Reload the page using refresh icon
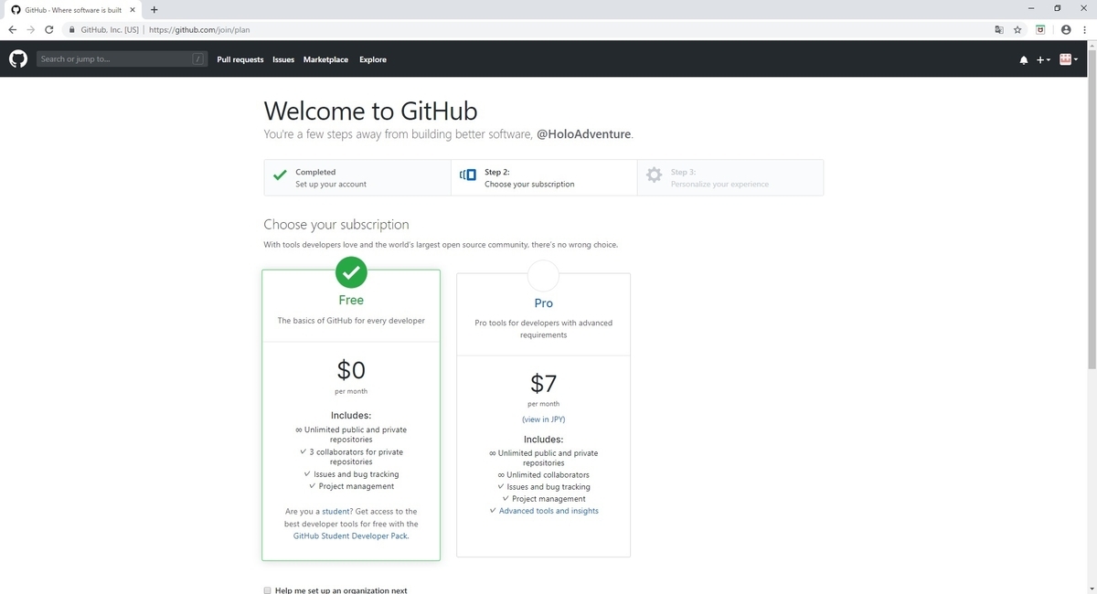The height and width of the screenshot is (594, 1097). 48,29
